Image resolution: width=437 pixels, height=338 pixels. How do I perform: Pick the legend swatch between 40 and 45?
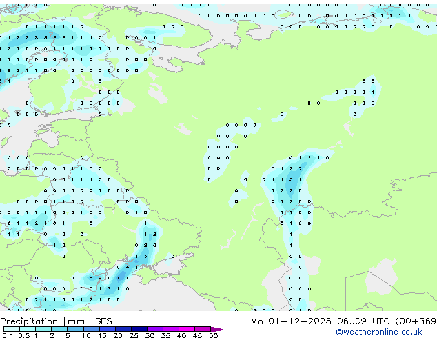pos(187,329)
